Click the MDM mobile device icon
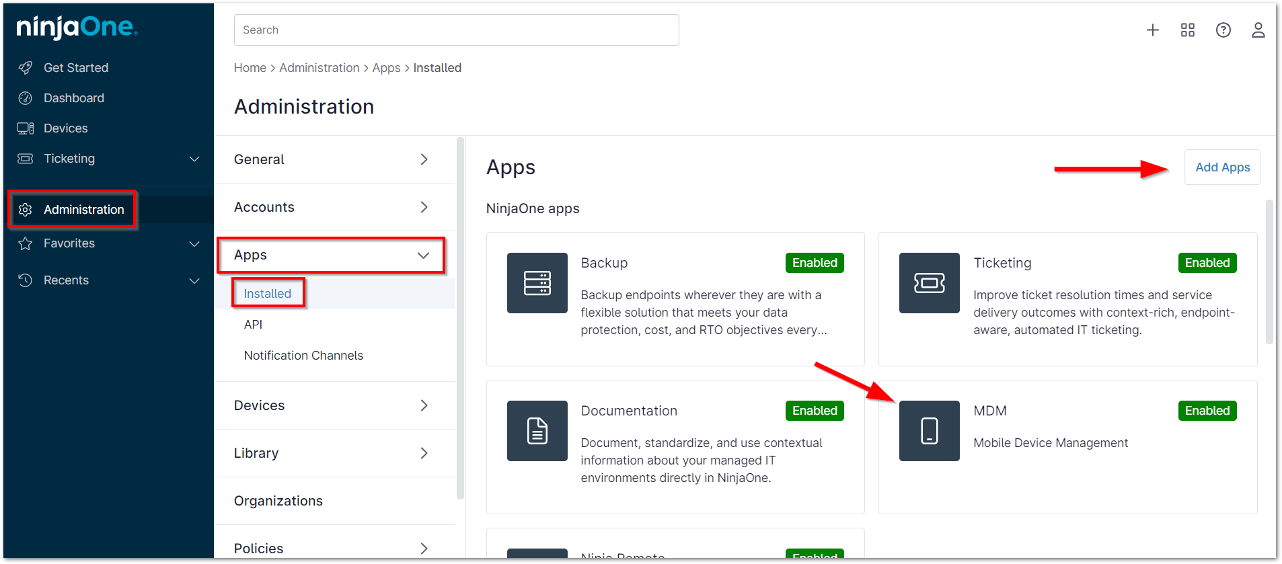 (x=929, y=431)
